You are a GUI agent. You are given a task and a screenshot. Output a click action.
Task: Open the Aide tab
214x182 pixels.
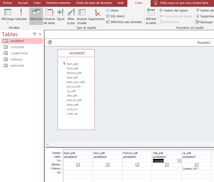[x=121, y=3]
